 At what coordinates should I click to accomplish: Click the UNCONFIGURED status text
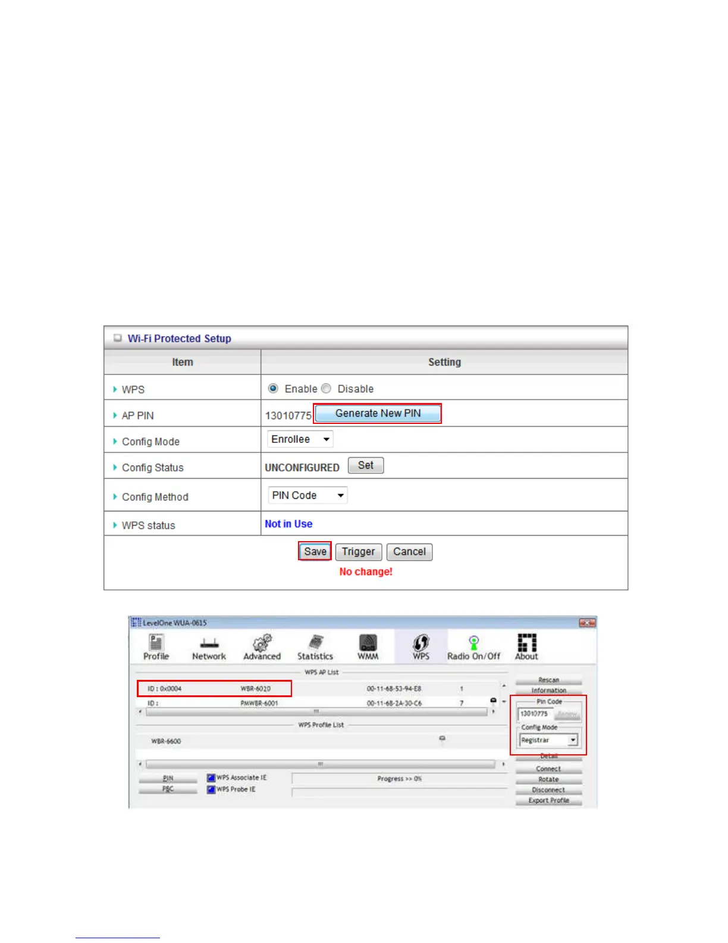(302, 467)
